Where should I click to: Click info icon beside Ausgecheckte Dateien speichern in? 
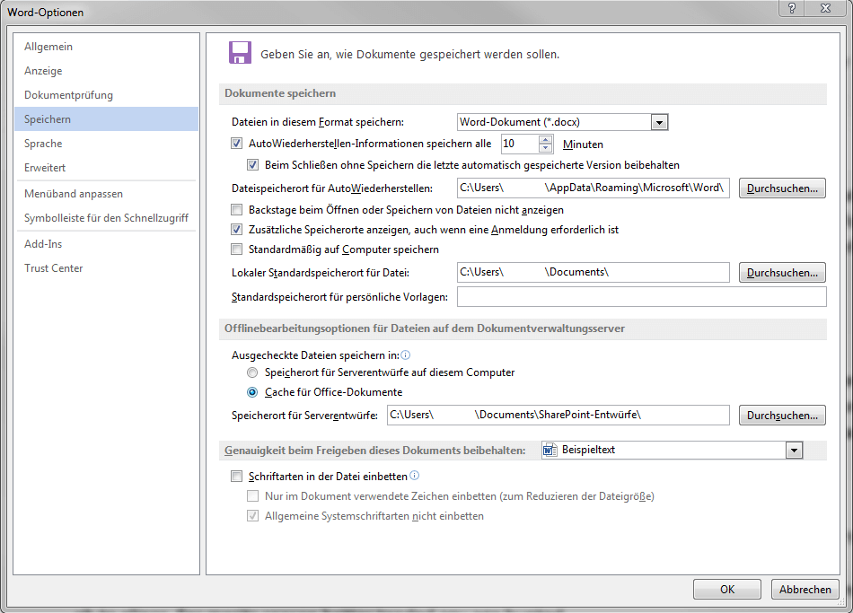coord(405,355)
